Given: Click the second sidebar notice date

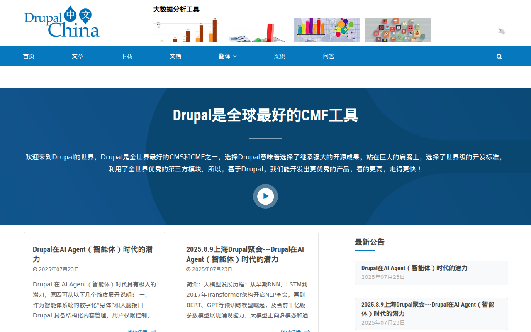Looking at the screenshot, I should 383,323.
